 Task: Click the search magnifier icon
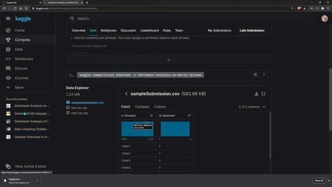click(x=72, y=19)
